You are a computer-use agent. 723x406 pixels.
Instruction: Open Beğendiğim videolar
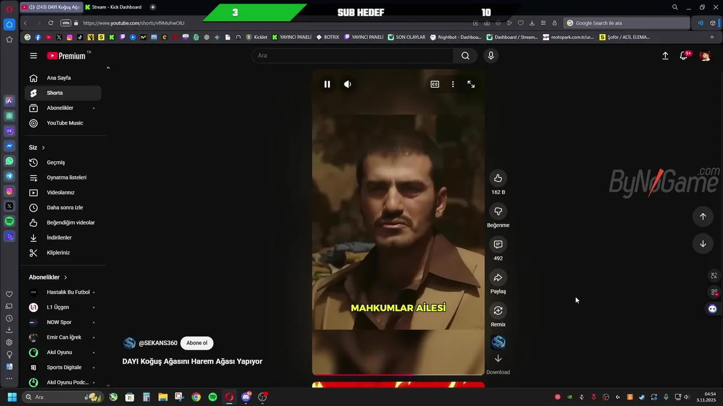(x=63, y=223)
